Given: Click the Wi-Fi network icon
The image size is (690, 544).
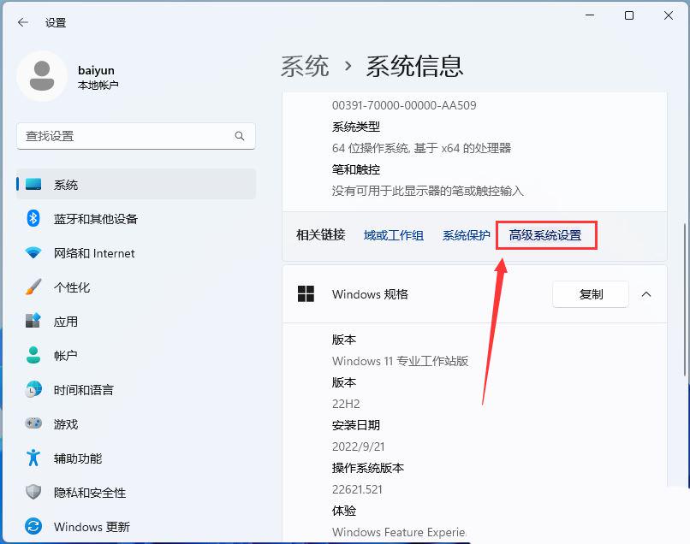Looking at the screenshot, I should coord(33,252).
